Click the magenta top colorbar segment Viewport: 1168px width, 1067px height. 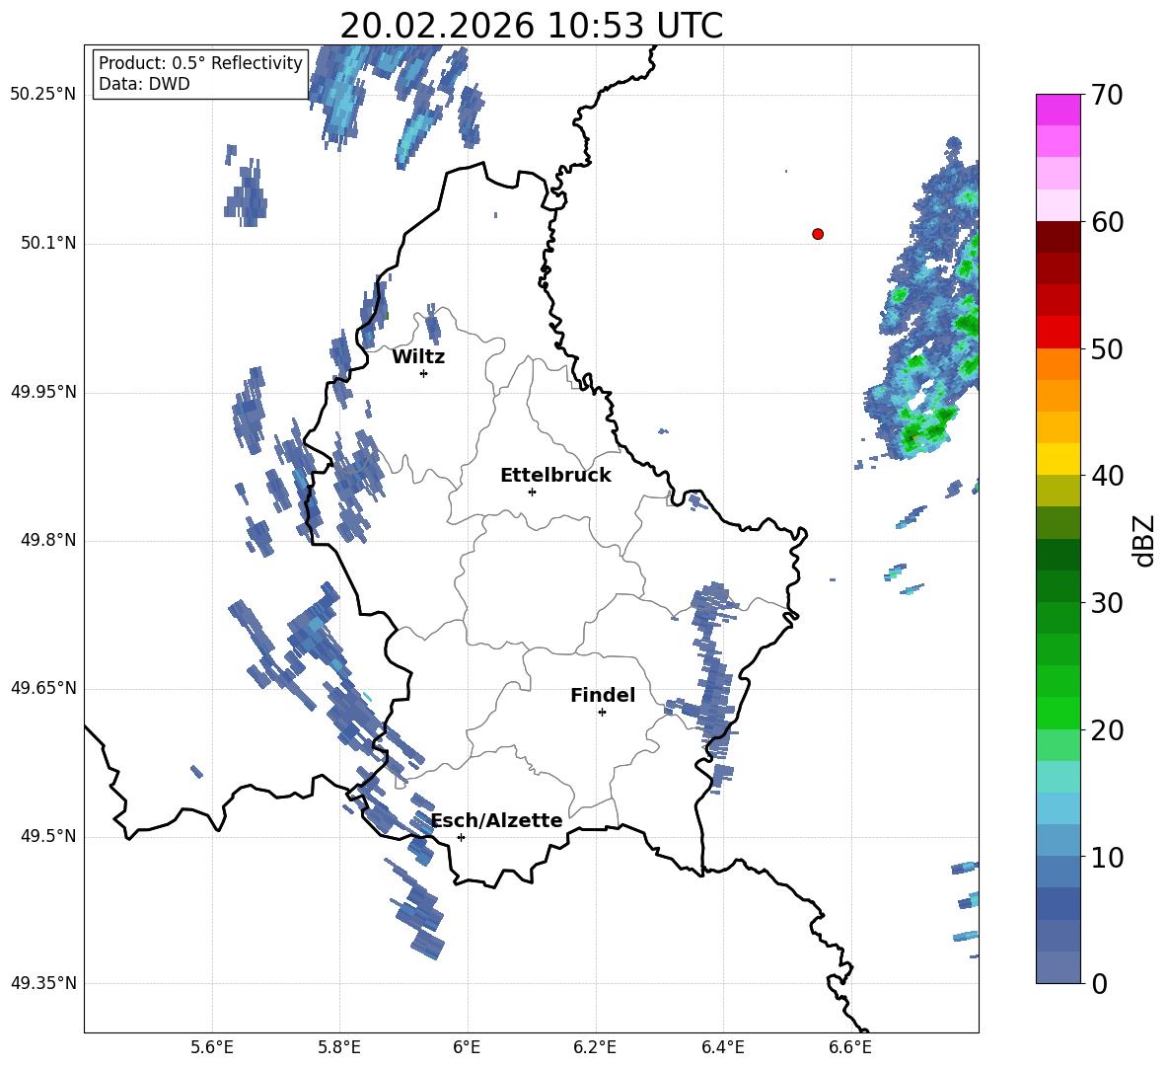[1058, 110]
